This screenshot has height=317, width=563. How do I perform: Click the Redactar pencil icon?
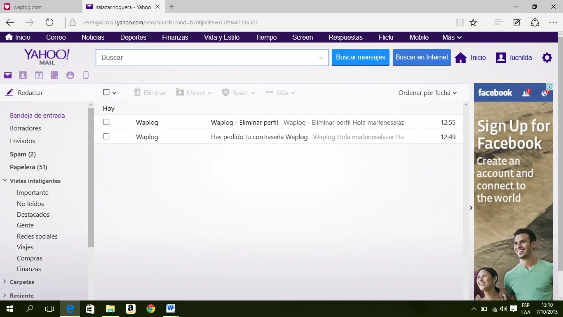[9, 92]
